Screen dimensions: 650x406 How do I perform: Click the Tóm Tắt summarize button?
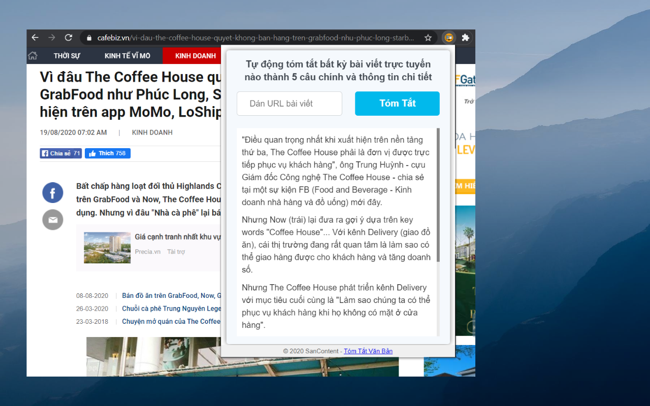pyautogui.click(x=397, y=104)
